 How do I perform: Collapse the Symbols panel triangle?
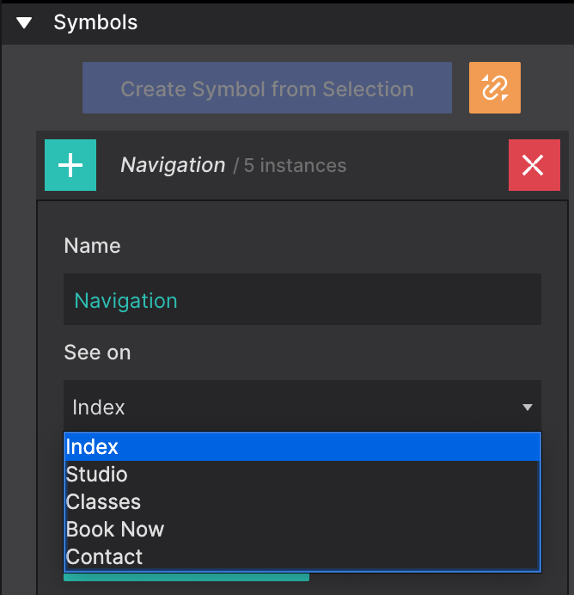(x=24, y=22)
